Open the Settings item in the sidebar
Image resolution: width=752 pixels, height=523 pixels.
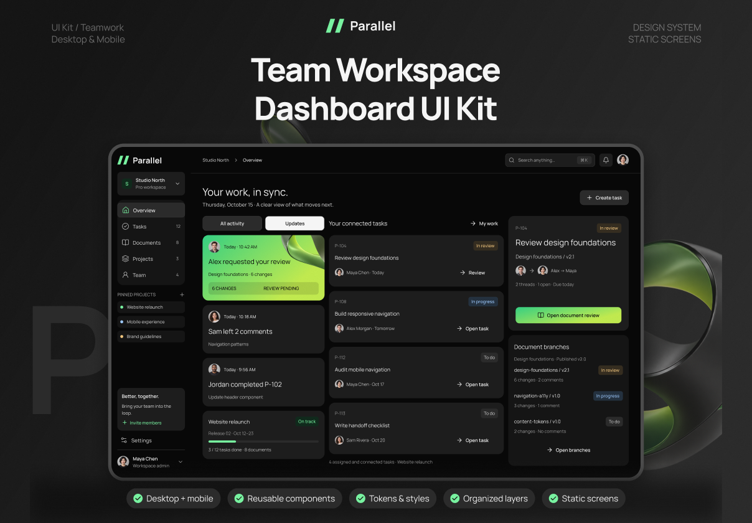click(151, 441)
